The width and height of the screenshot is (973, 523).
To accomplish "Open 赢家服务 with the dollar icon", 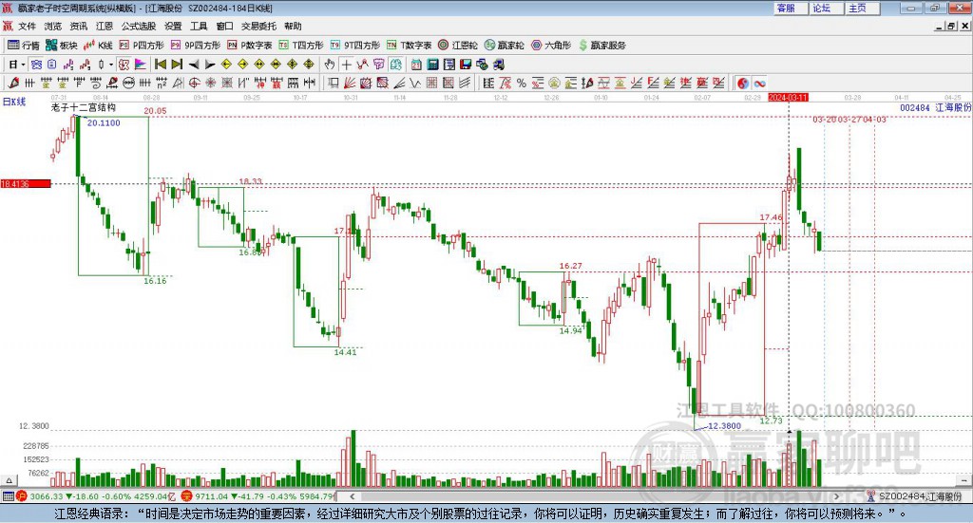I will [601, 46].
